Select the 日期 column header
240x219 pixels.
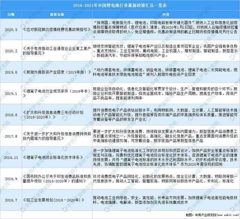[x=11, y=15]
